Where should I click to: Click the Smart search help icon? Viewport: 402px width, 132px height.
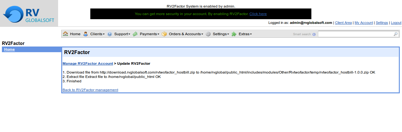click(x=314, y=34)
